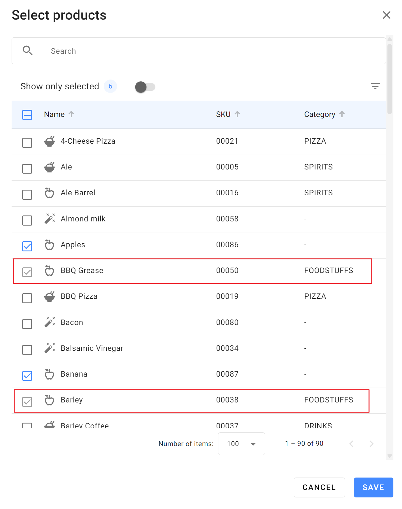Viewport: 402px width, 509px height.
Task: Click the search magnifier icon
Action: tap(28, 51)
